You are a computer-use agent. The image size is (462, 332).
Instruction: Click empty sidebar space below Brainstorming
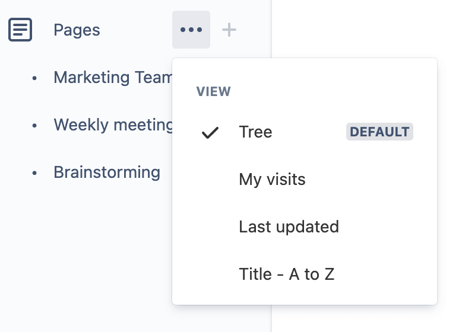point(89,249)
